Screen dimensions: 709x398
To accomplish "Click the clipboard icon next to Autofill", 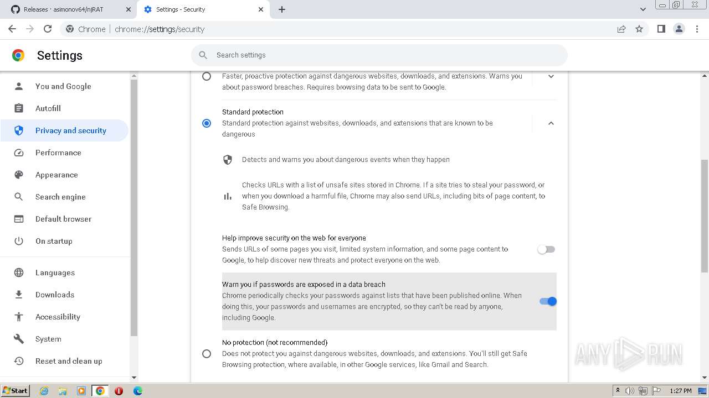I will coord(19,108).
